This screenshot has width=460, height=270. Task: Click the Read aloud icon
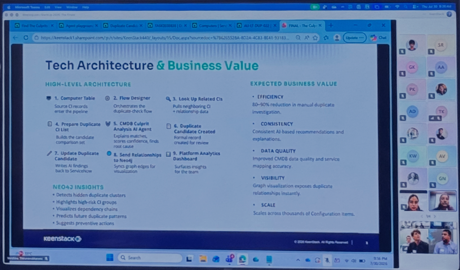[306, 38]
